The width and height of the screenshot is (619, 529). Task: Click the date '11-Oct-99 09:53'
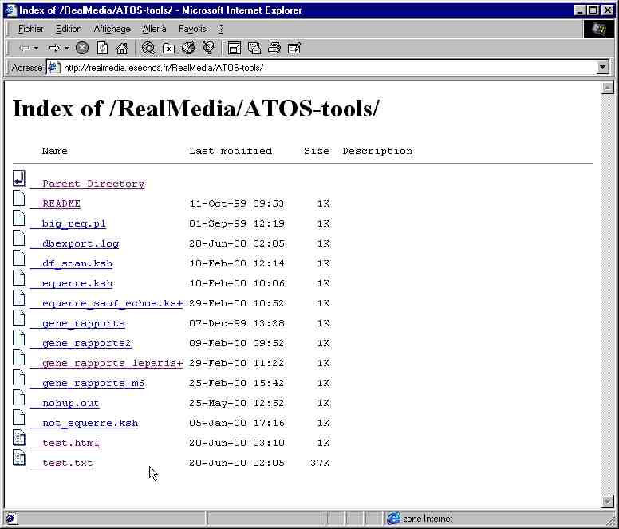[236, 203]
